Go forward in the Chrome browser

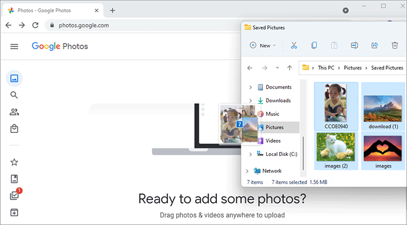point(22,25)
